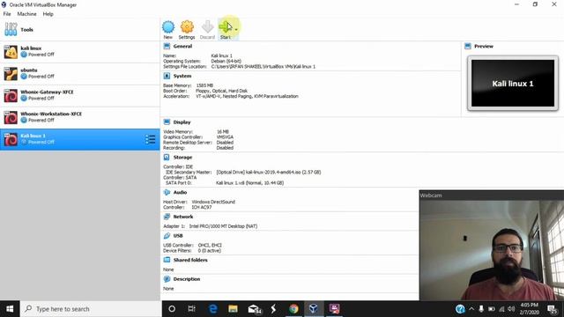Open the Shared folders heading link
This screenshot has width=564, height=317.
[x=190, y=261]
